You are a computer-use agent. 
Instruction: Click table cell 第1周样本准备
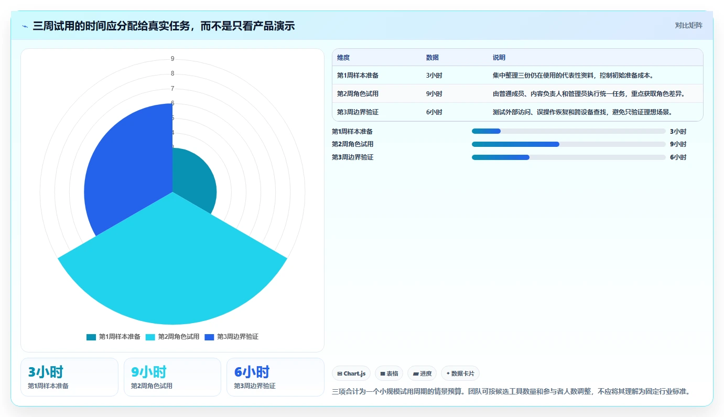point(358,76)
